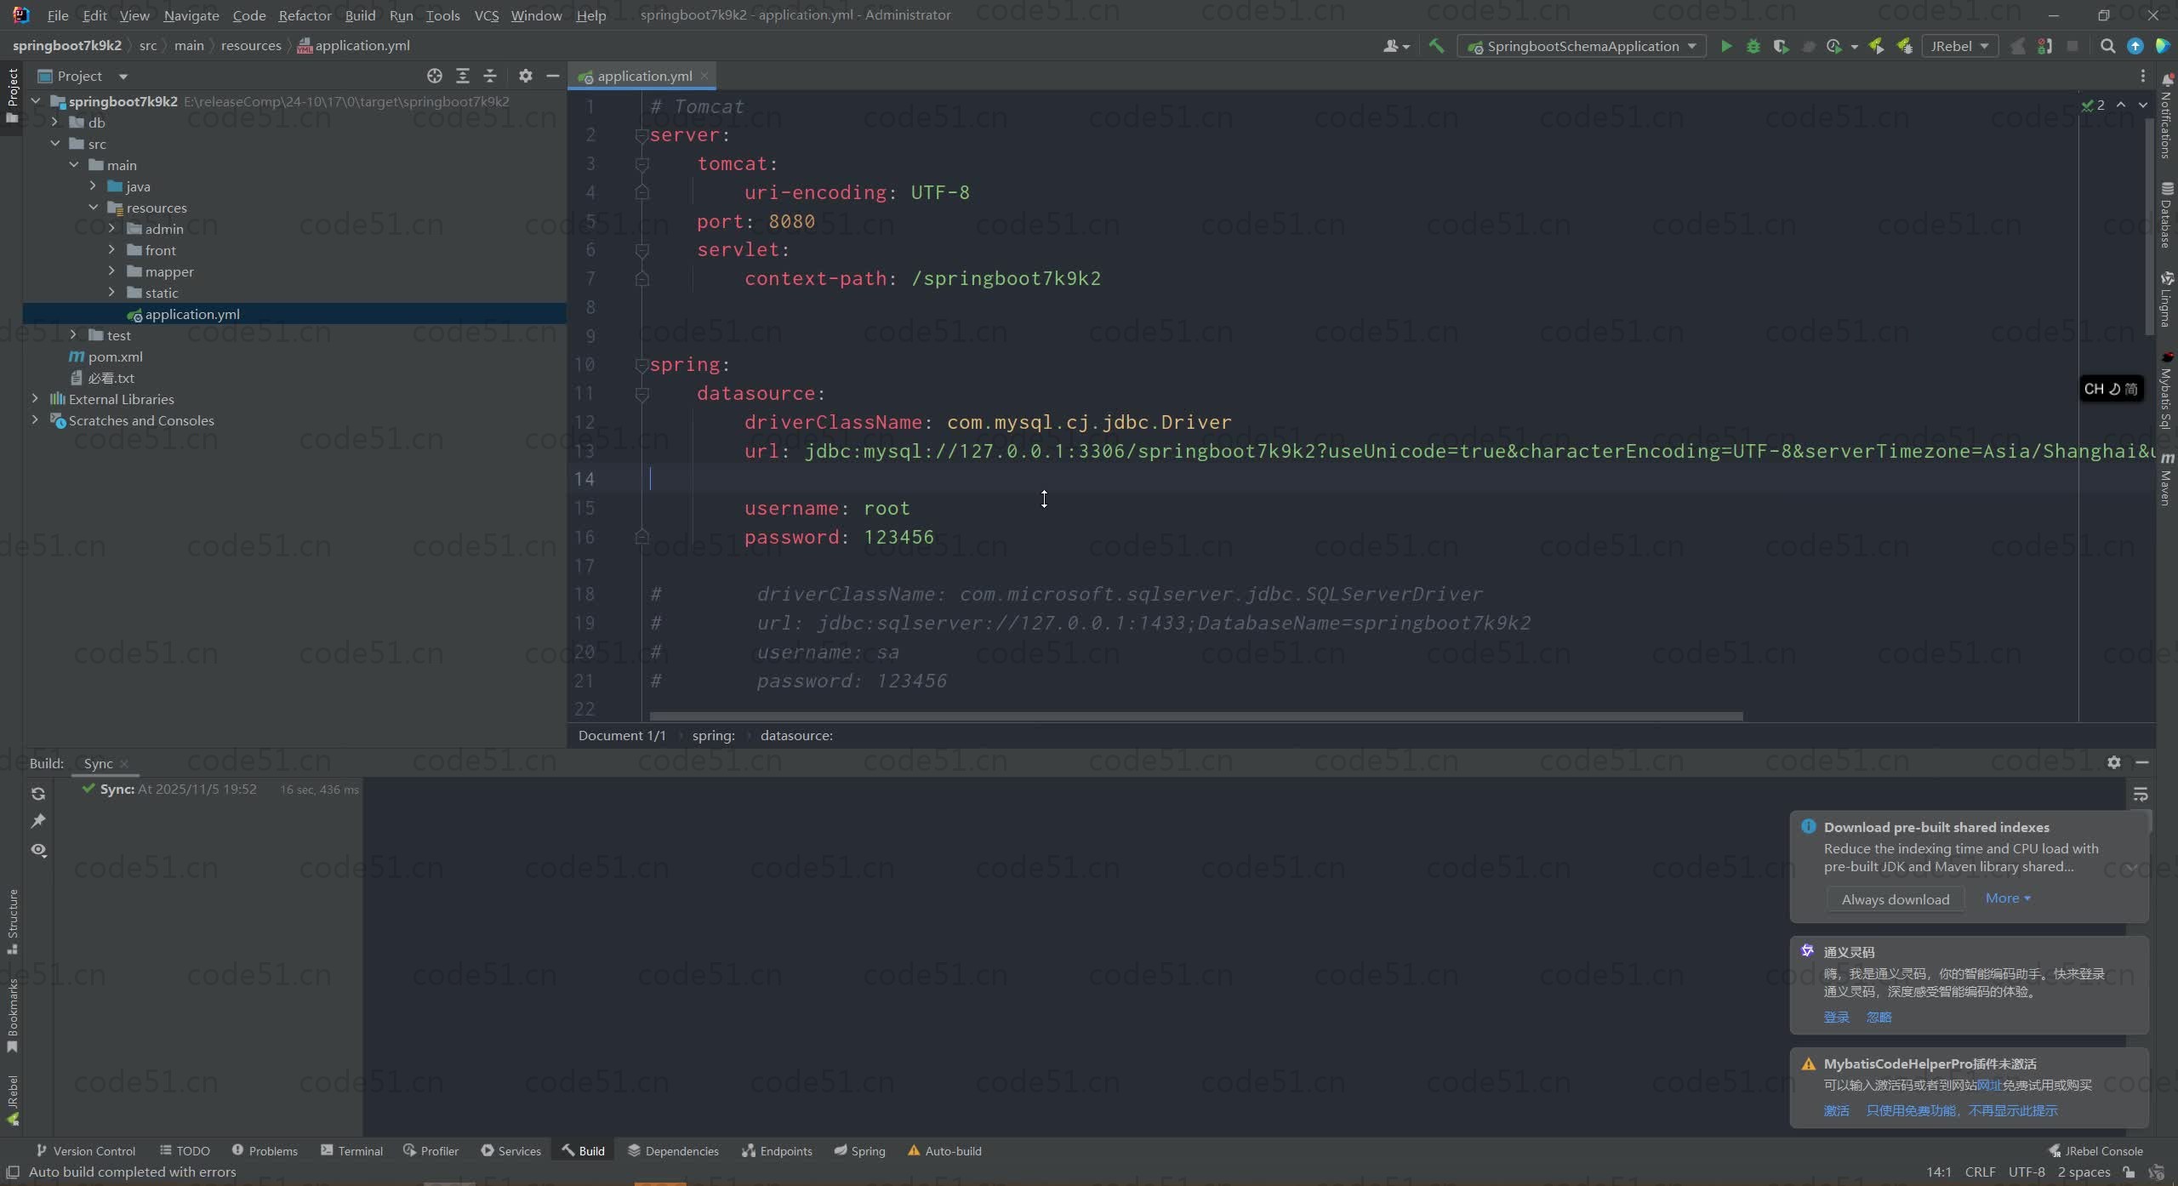Open the Refactor menu

coord(305,15)
